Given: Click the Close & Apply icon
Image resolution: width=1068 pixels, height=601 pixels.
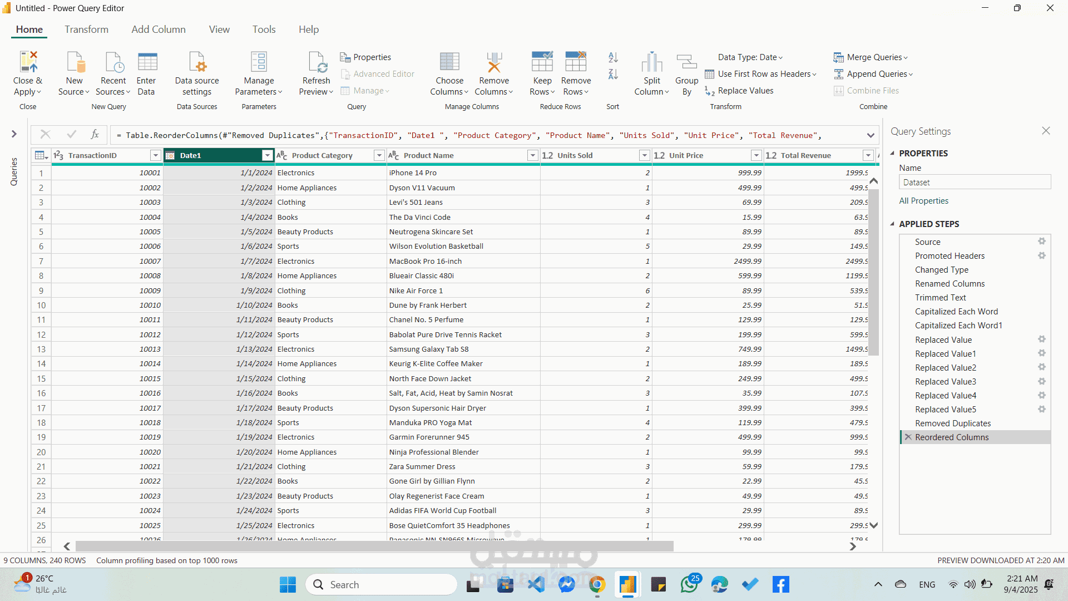Looking at the screenshot, I should (x=28, y=62).
